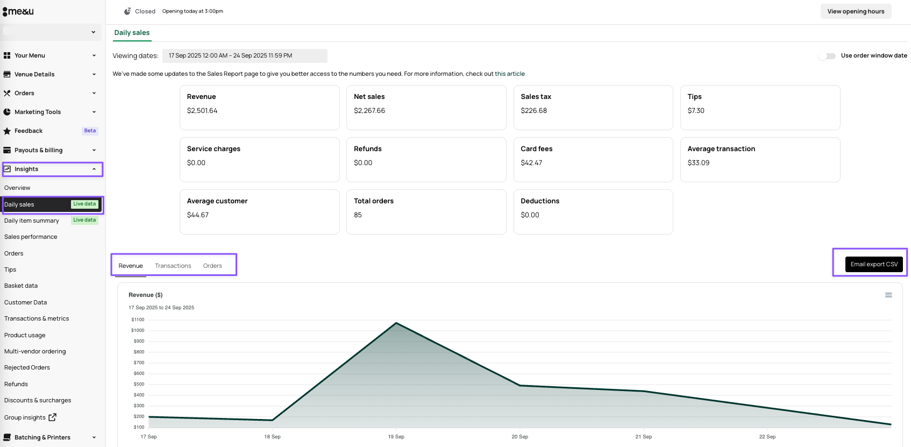Screen dimensions: 911x447
Task: Click the me&u logo
Action: (x=18, y=11)
